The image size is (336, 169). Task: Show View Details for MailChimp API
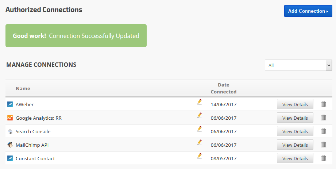pyautogui.click(x=295, y=145)
